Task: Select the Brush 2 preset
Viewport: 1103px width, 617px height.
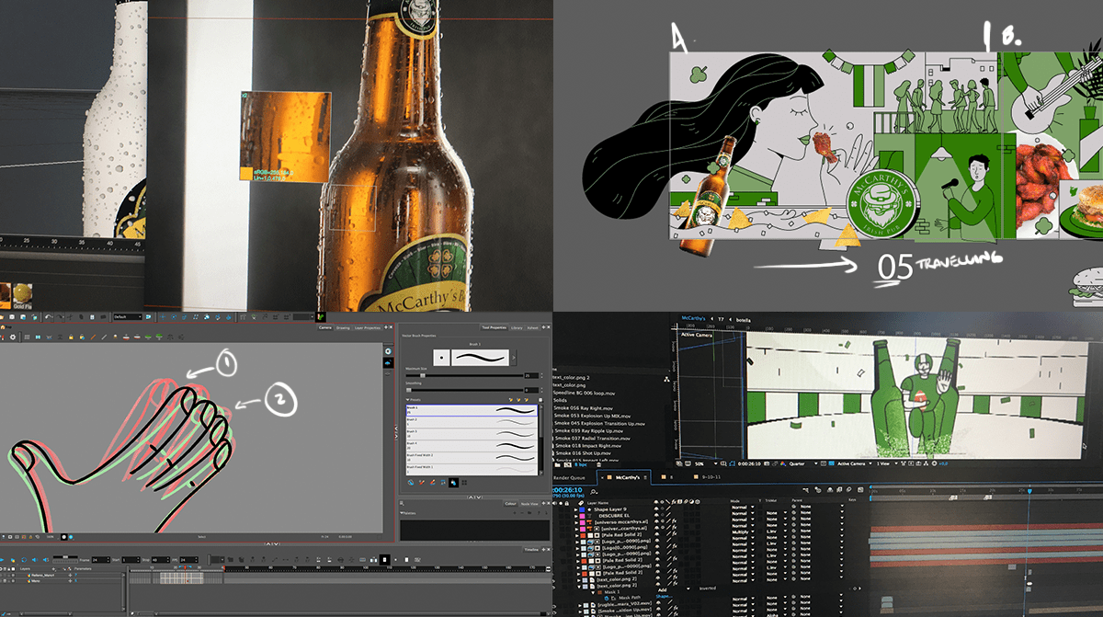Action: tap(470, 422)
